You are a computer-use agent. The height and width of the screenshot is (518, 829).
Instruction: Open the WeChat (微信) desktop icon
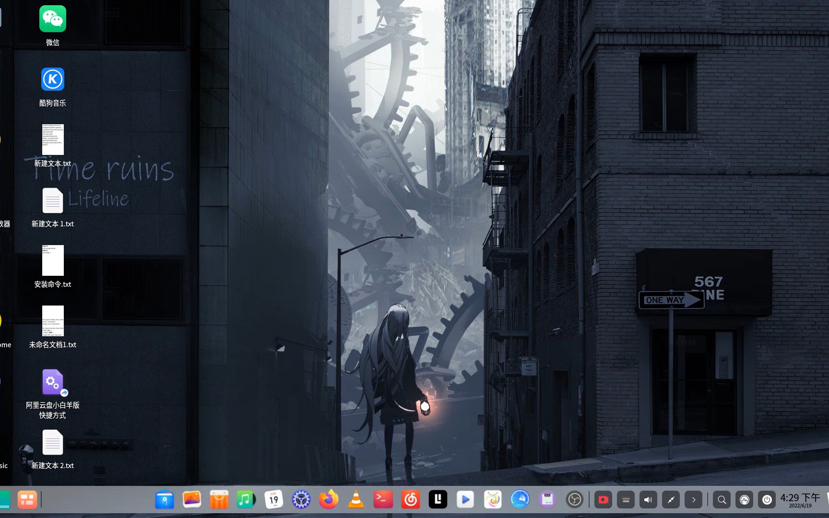[53, 19]
